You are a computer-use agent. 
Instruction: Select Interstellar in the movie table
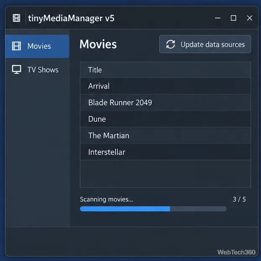[x=165, y=152]
